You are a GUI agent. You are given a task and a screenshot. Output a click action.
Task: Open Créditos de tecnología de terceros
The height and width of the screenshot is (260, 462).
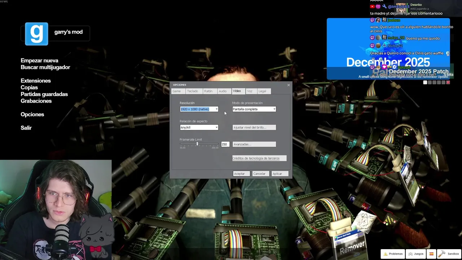tap(259, 158)
